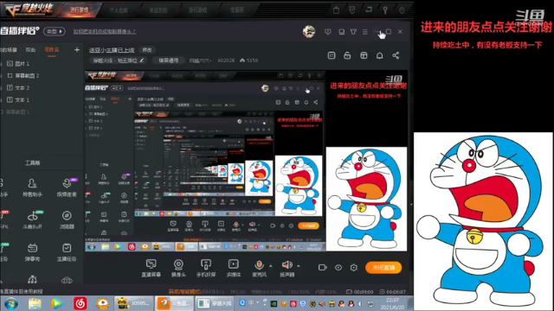554x311 pixels.
Task: Add a 多媒体 multimedia source
Action: click(x=233, y=268)
